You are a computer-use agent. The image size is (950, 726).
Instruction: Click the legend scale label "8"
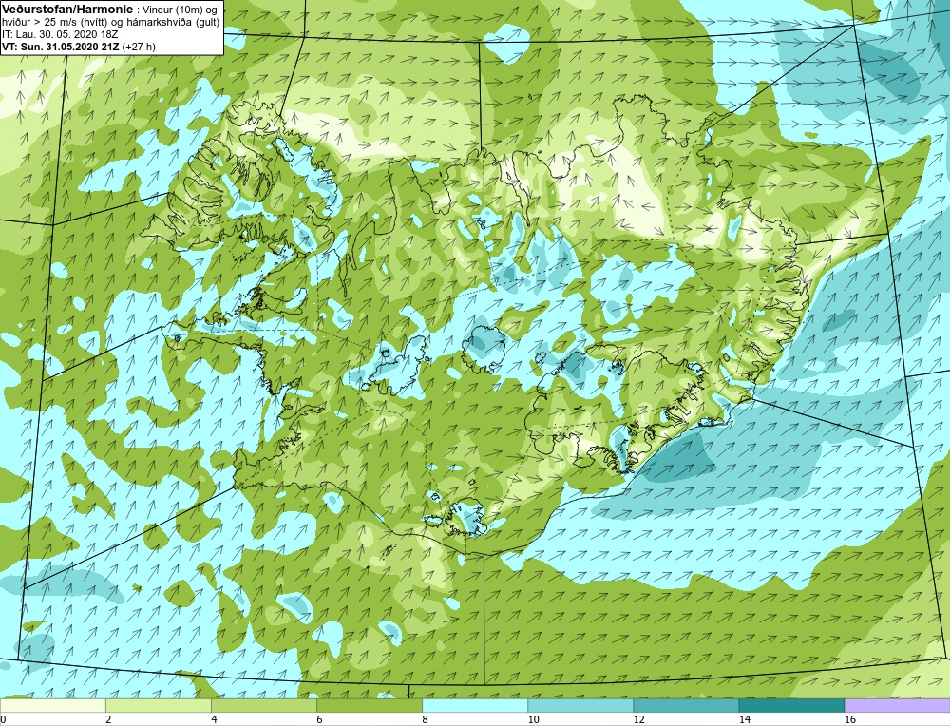pos(425,719)
